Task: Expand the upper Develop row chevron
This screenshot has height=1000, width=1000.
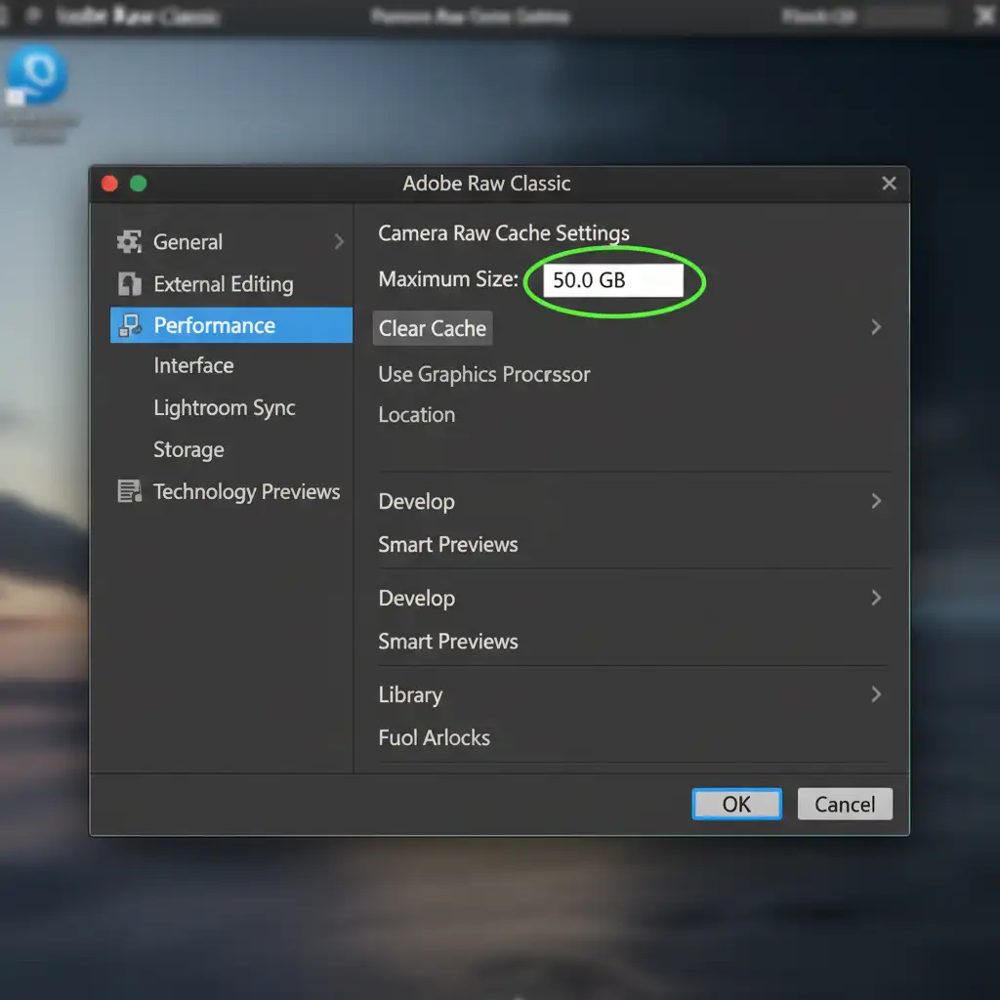Action: tap(875, 501)
